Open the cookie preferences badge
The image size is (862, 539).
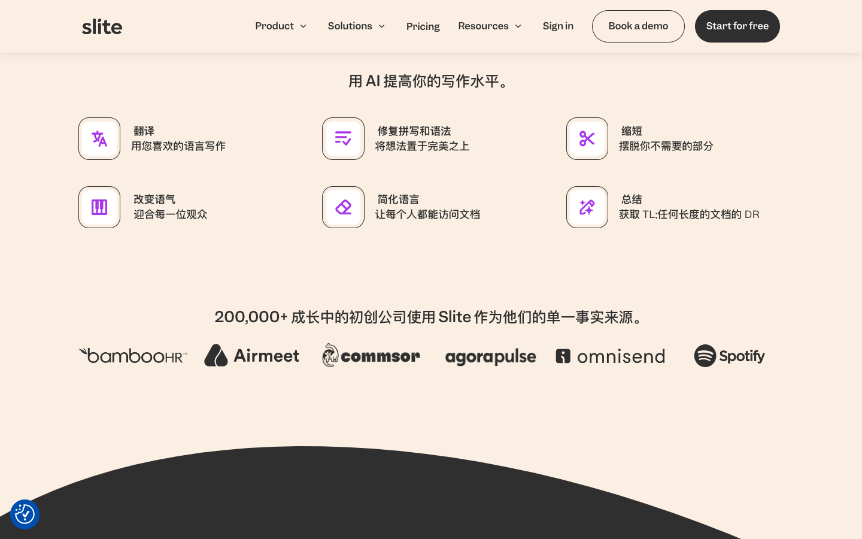(x=25, y=514)
